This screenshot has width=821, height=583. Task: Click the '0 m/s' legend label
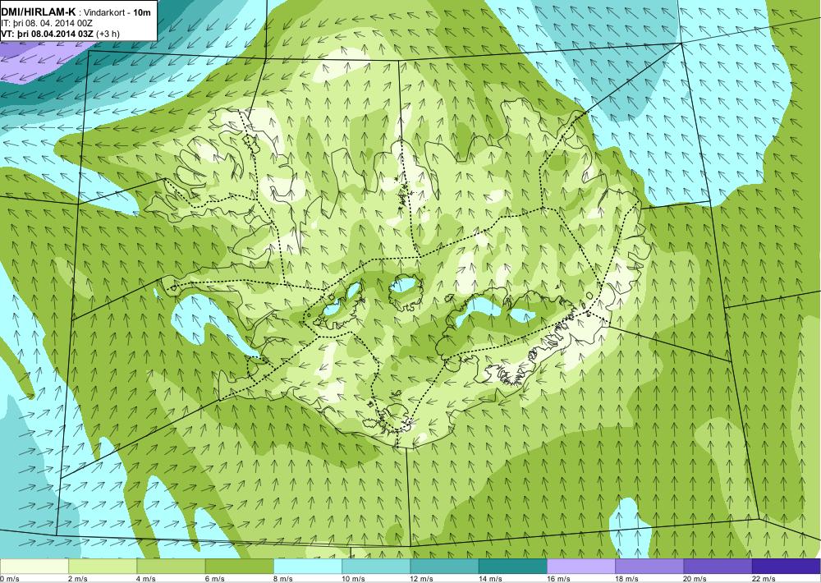pyautogui.click(x=10, y=579)
